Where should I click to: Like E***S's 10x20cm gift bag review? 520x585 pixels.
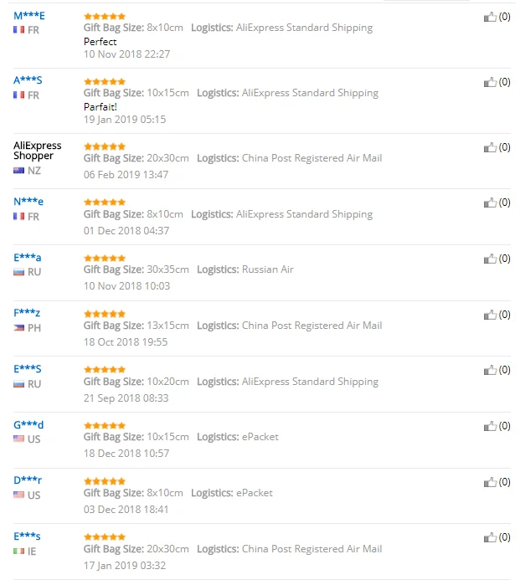(490, 370)
